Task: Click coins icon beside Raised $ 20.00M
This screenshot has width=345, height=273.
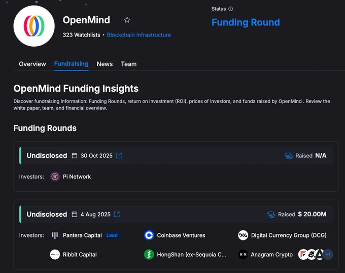Action: (271, 215)
